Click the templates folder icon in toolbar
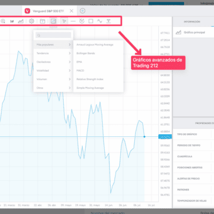The image size is (214, 214). click(42, 21)
